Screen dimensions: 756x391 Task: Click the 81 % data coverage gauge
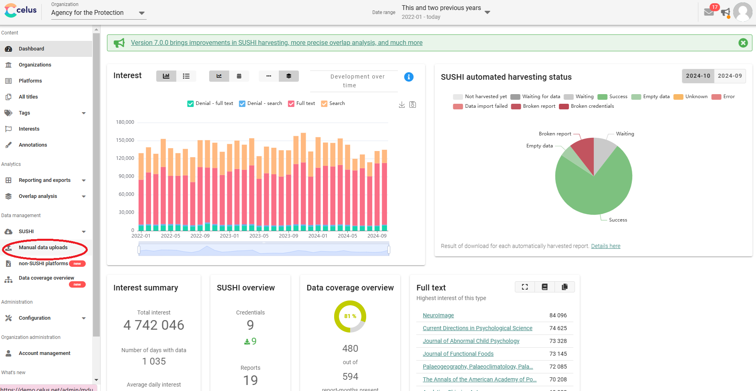pyautogui.click(x=350, y=316)
